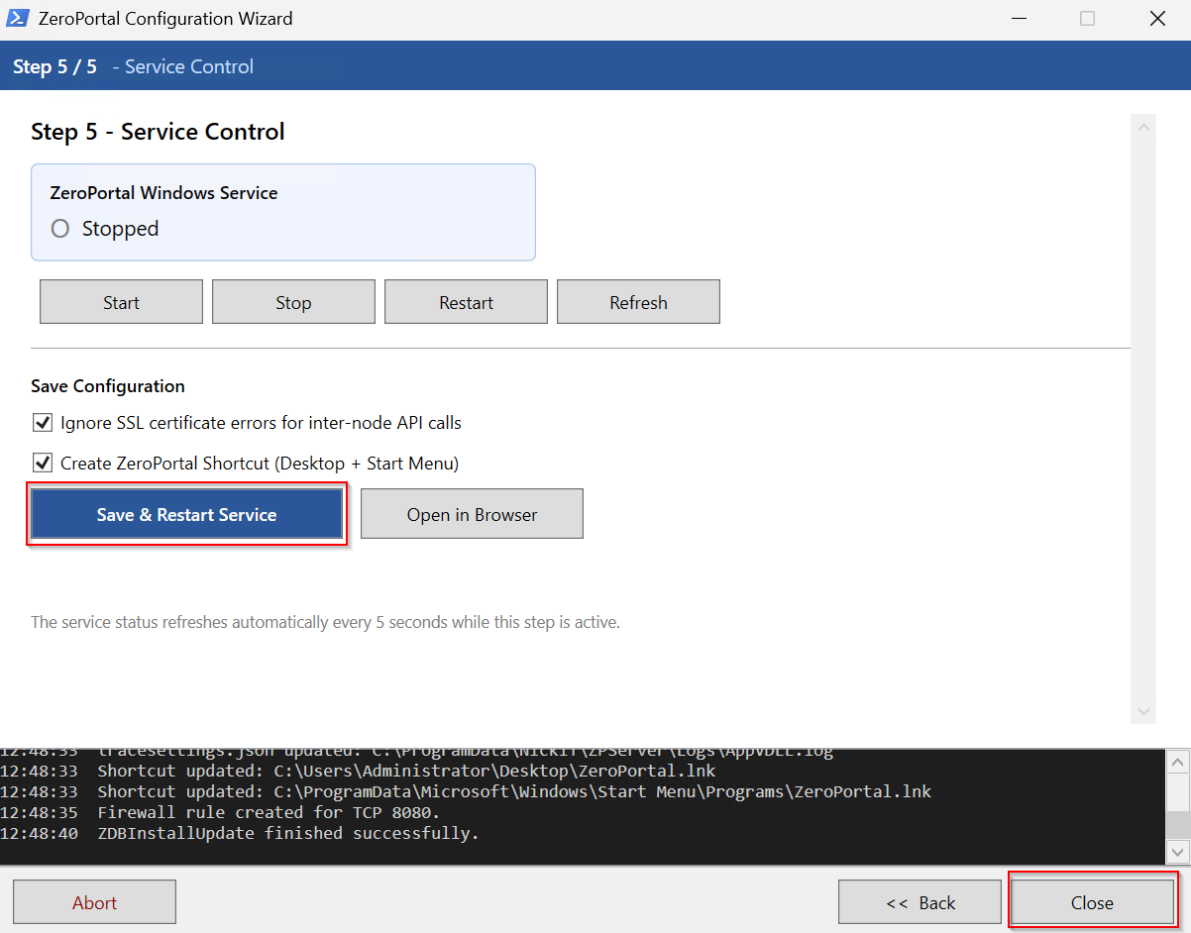Click the main panel scroll down arrow
This screenshot has height=933, width=1191.
tap(1143, 711)
